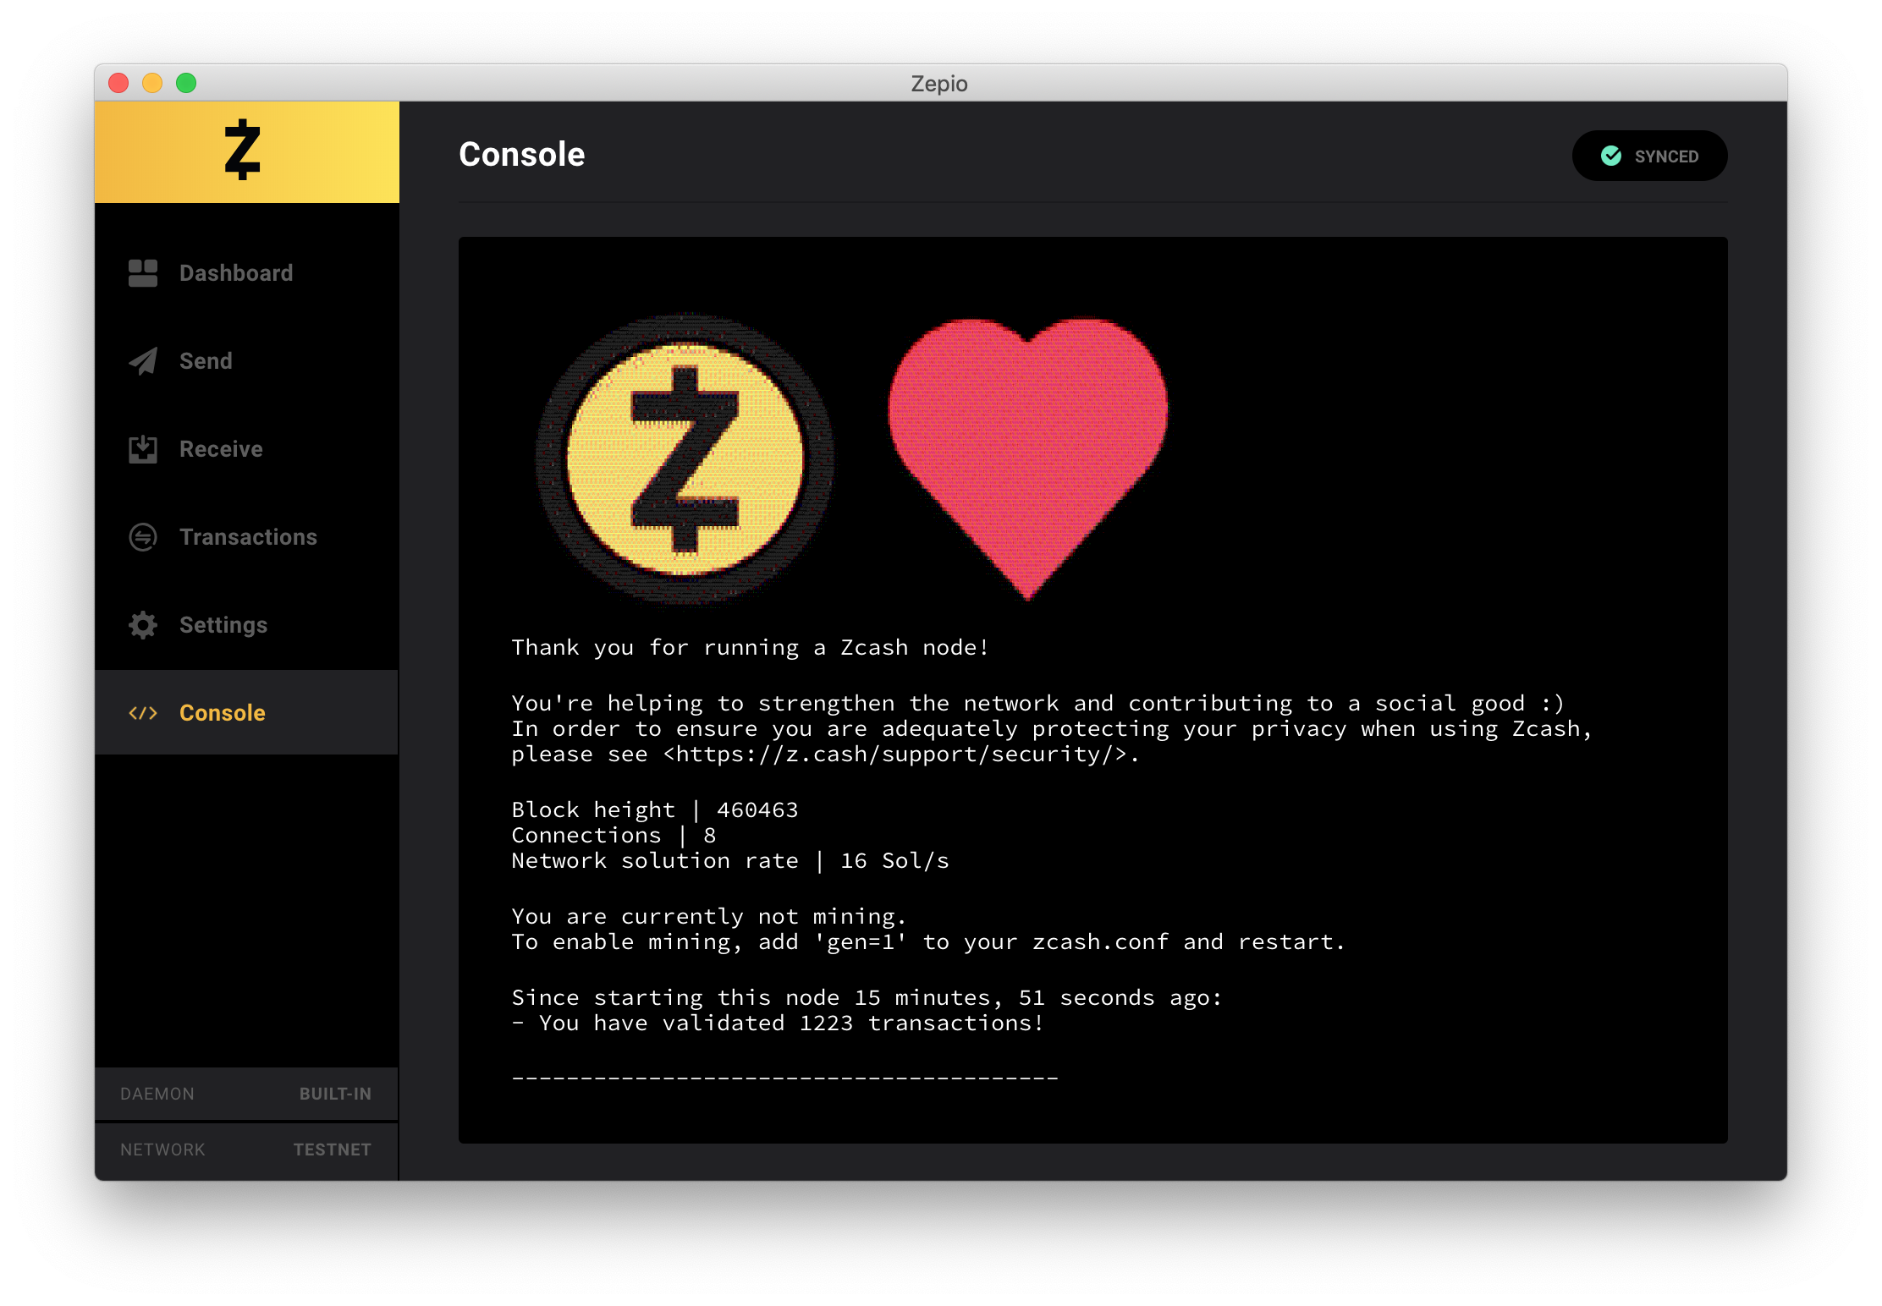The height and width of the screenshot is (1306, 1882).
Task: Click the Send paper-plane icon
Action: coord(142,361)
